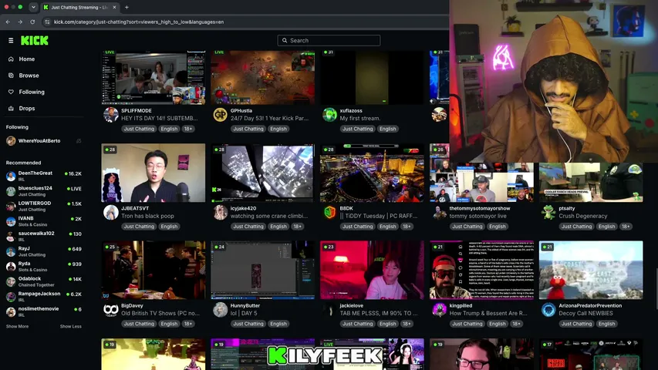Click English tag under GPHustla
Screen dimensions: 658x370
(278, 129)
